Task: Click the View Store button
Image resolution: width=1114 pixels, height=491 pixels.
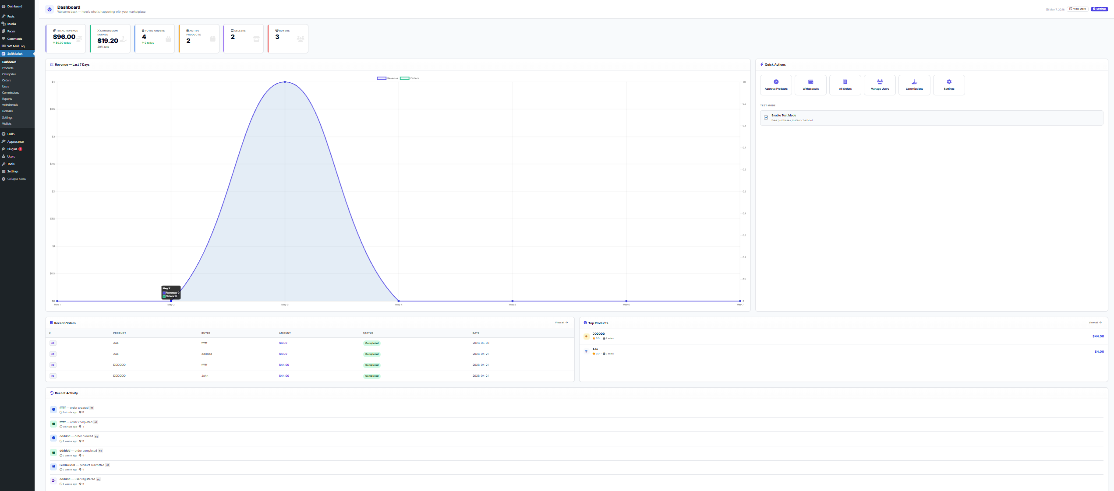Action: [x=1077, y=9]
